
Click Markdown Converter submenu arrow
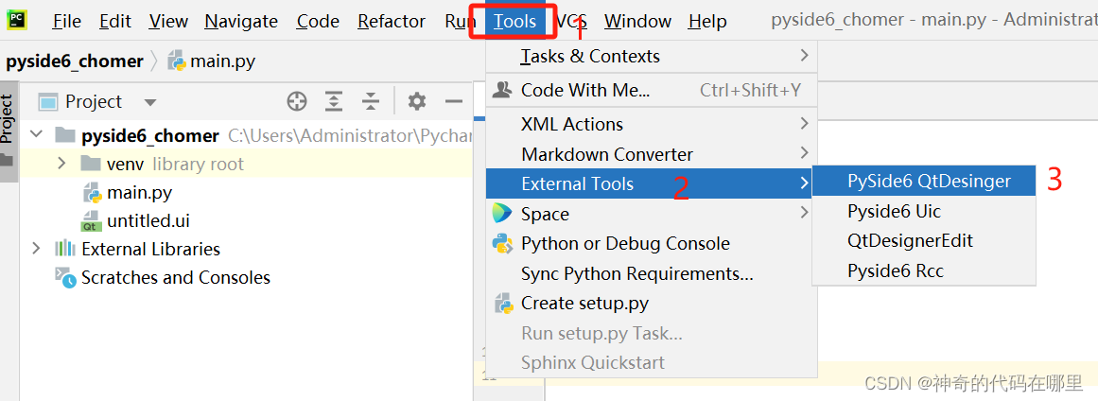click(804, 153)
